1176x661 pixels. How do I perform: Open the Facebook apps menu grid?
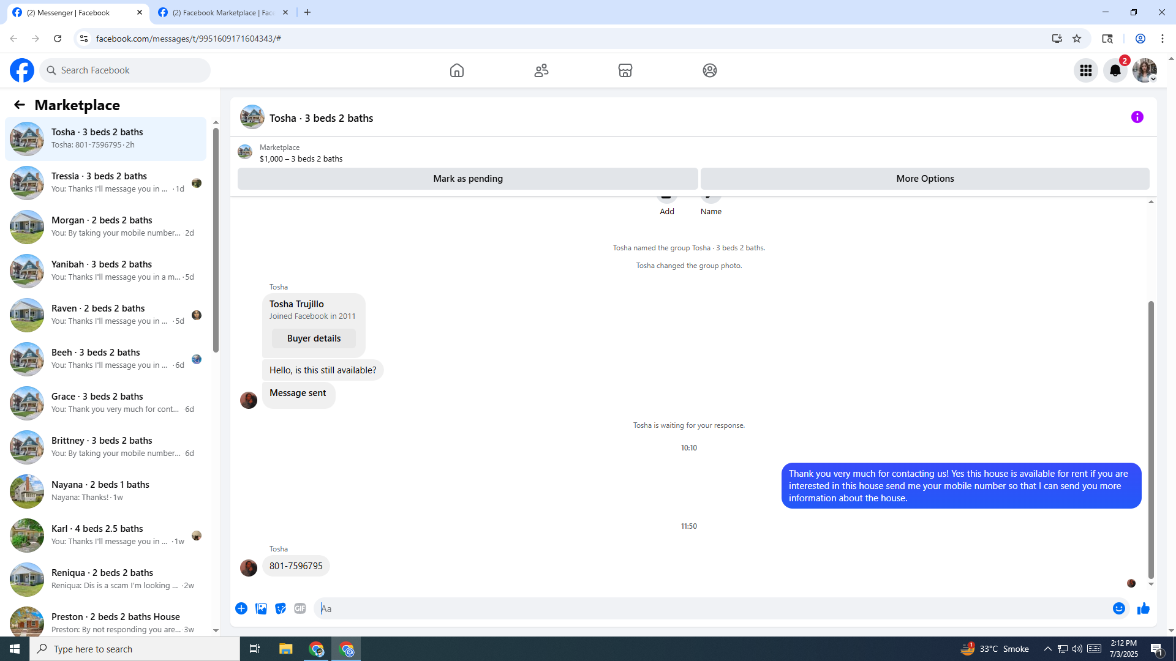coord(1085,70)
